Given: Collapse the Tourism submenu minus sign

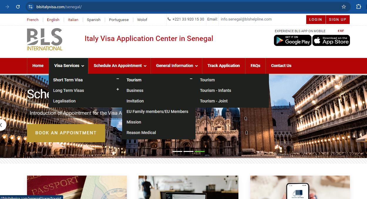Looking at the screenshot, I should pos(191,78).
